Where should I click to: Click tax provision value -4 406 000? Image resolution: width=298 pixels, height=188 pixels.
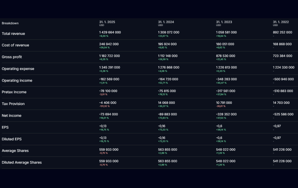[x=108, y=102]
